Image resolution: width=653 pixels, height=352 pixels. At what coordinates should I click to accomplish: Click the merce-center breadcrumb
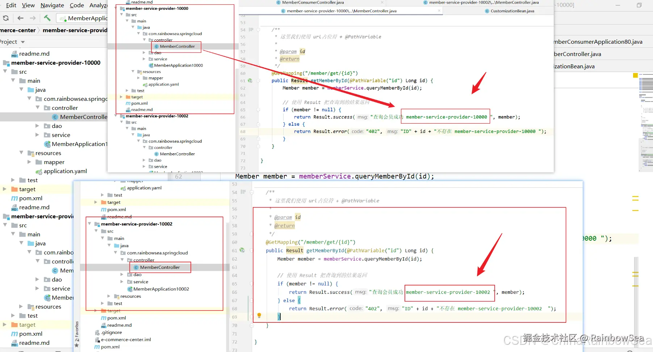(18, 30)
